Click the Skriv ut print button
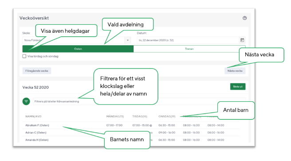 [238, 86]
